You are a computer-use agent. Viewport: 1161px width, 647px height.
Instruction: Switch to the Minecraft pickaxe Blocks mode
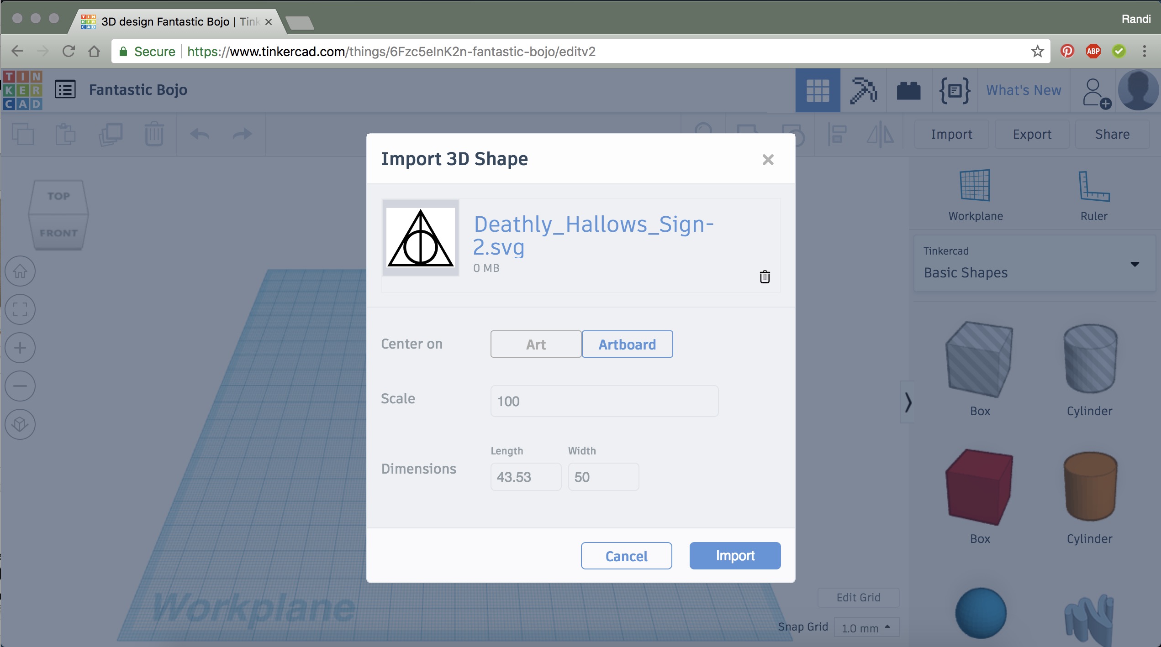pyautogui.click(x=863, y=90)
